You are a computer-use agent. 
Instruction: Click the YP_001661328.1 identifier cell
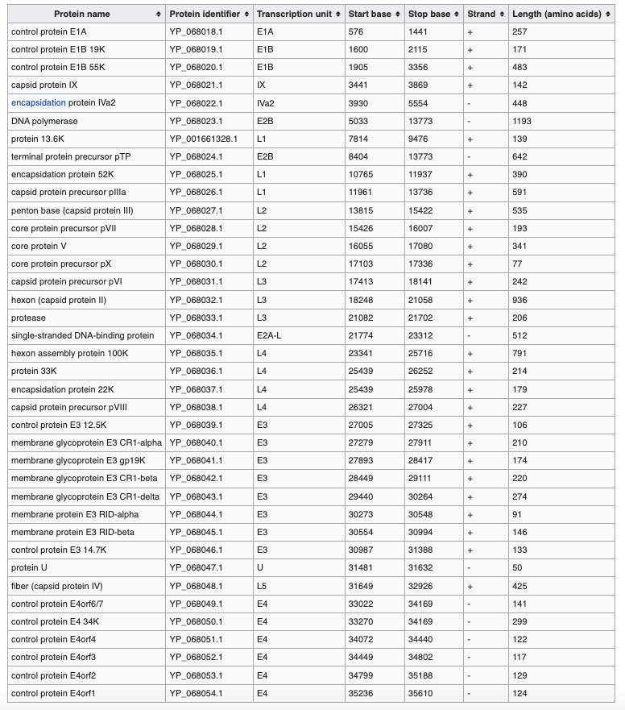204,139
